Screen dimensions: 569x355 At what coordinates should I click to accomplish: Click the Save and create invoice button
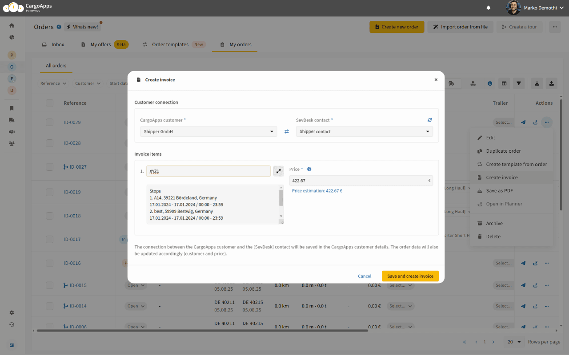[410, 276]
